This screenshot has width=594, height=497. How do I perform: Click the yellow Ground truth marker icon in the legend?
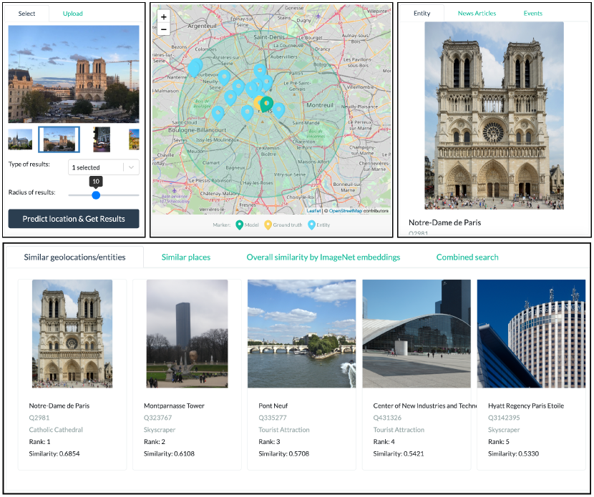[x=268, y=225]
